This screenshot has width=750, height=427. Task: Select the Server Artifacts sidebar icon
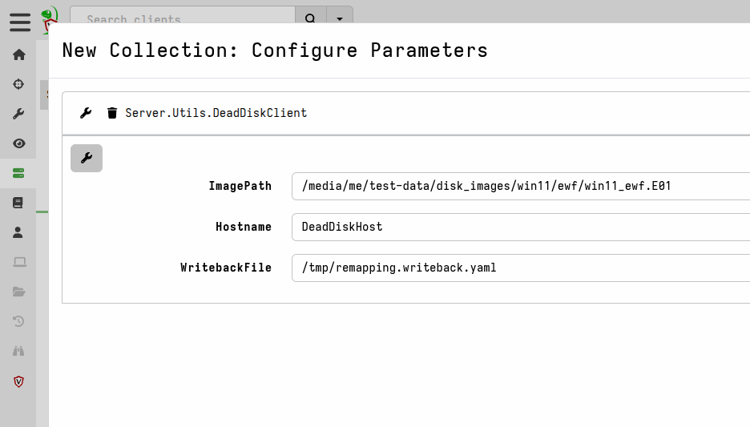18,173
